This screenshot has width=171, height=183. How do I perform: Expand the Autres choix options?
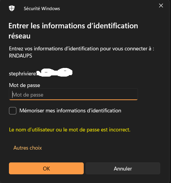pos(27,148)
